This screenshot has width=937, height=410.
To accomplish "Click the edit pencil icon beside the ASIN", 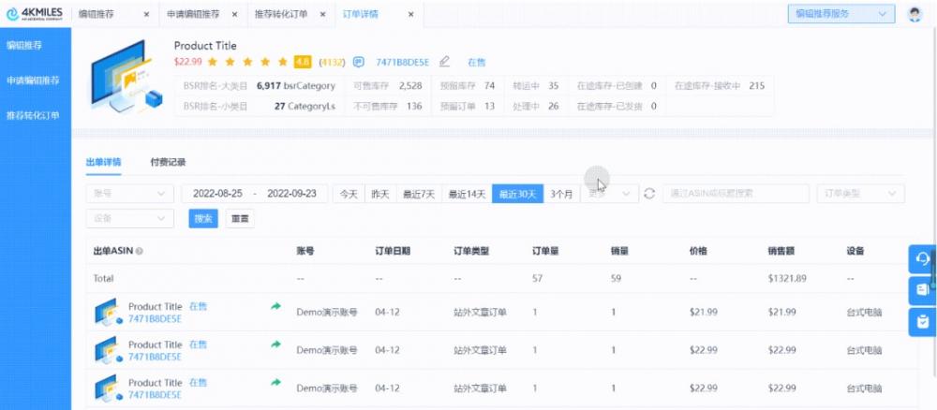I will pos(445,63).
